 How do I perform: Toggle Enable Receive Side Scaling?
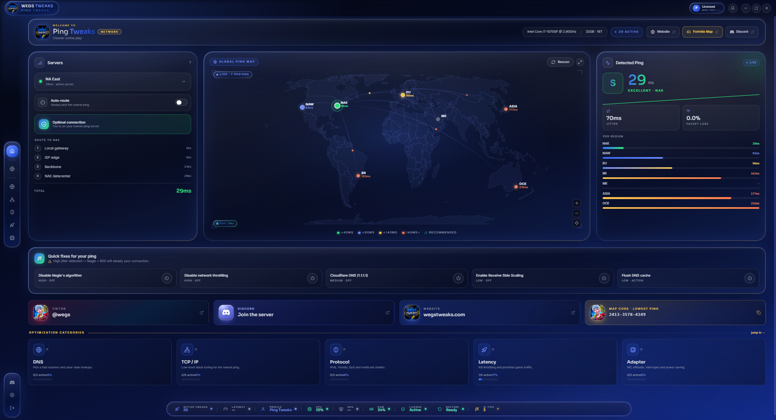pyautogui.click(x=604, y=278)
